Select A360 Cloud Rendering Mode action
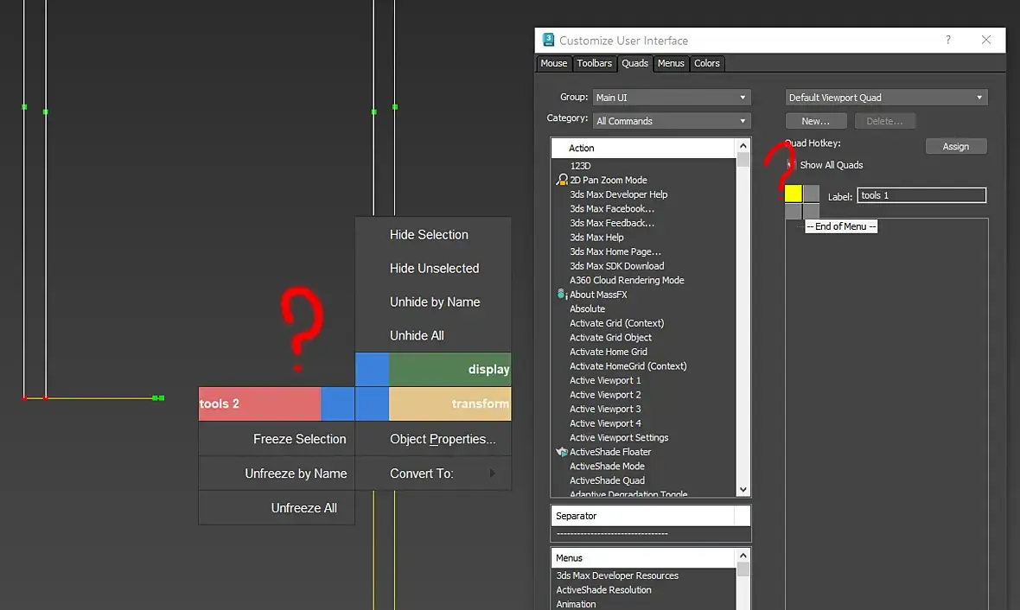This screenshot has height=610, width=1020. tap(627, 280)
